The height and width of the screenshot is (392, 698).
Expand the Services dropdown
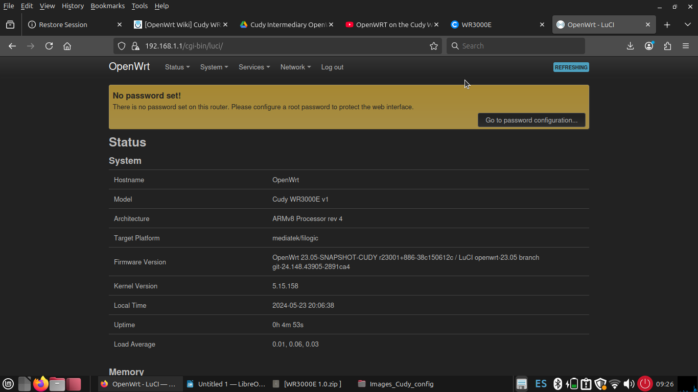pos(254,67)
